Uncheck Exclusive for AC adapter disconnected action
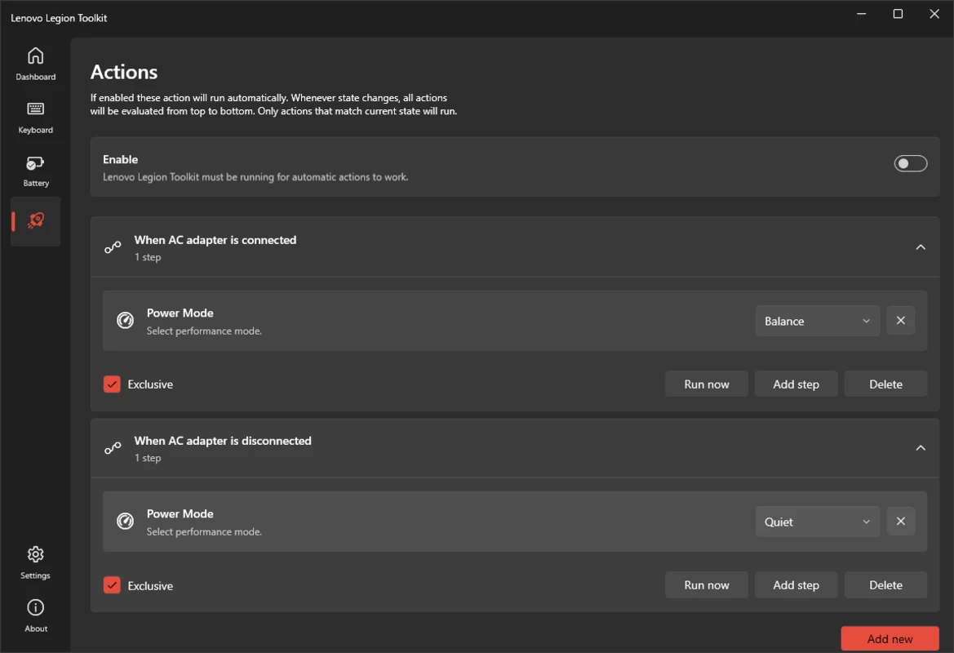Screen dimensions: 954x653 (112, 584)
